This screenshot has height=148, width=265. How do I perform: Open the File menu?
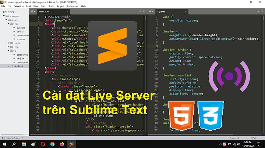(x=3, y=6)
